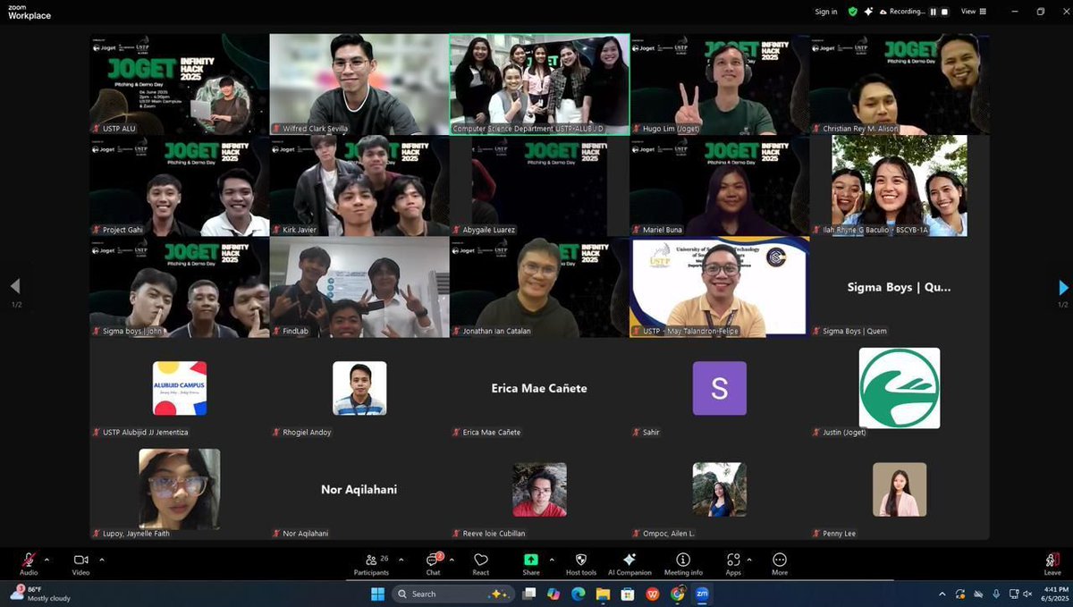
Task: Open Copilot from taskbar
Action: tap(553, 594)
